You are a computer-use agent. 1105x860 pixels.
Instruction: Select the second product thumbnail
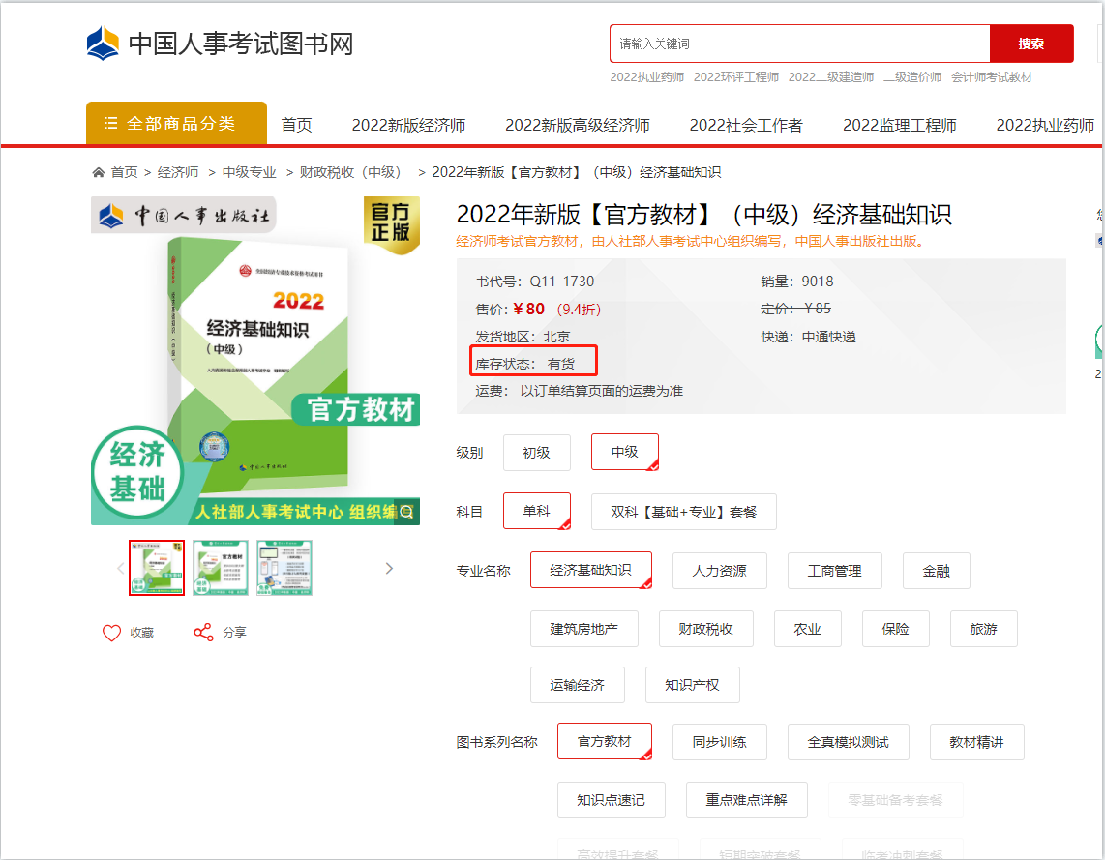(x=220, y=568)
